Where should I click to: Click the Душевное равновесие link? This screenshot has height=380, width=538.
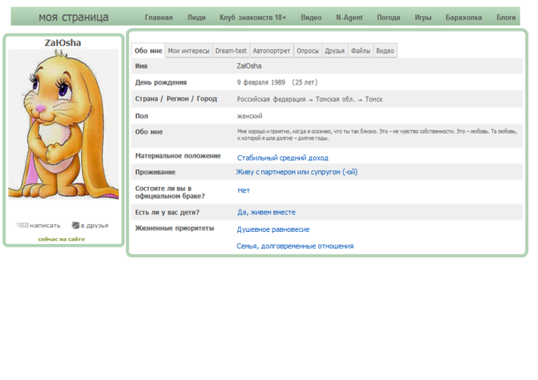pos(273,229)
